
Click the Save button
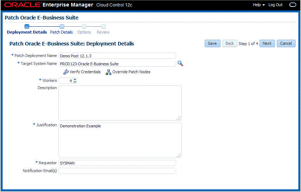click(x=212, y=44)
